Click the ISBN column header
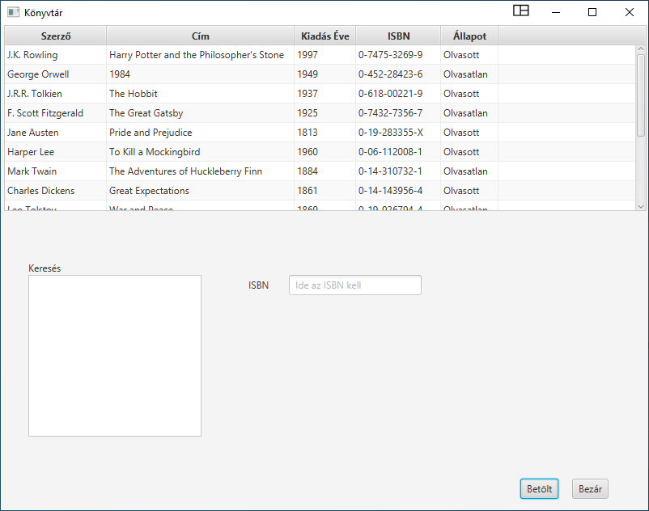 398,36
